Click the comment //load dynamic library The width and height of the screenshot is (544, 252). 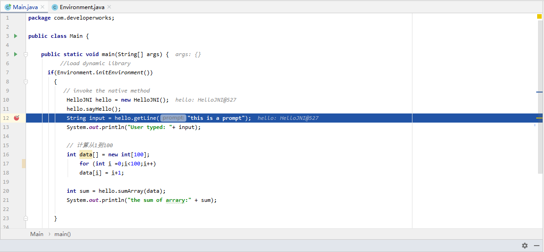[95, 64]
